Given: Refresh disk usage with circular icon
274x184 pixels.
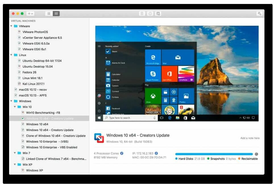Looking at the screenshot, I should tap(256, 154).
